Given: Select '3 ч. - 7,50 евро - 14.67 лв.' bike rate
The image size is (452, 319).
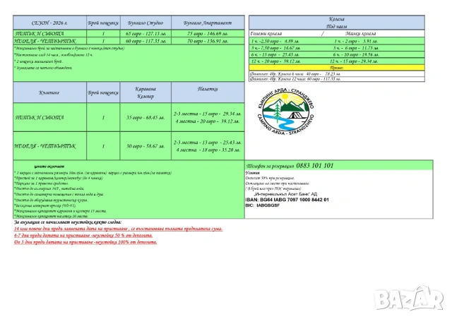Looking at the screenshot, I should click(x=275, y=48).
